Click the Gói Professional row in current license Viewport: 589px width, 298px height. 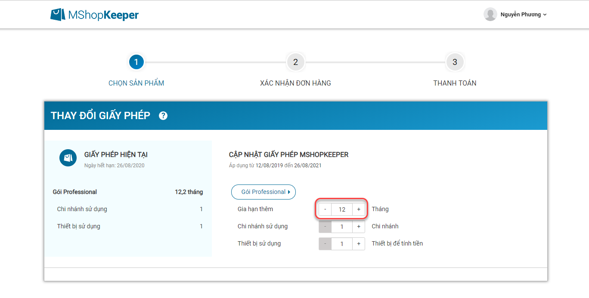pos(128,192)
